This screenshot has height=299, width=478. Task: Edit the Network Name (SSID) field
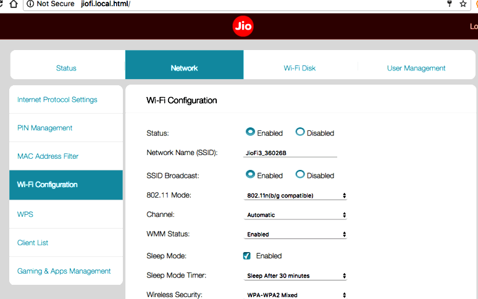(290, 153)
